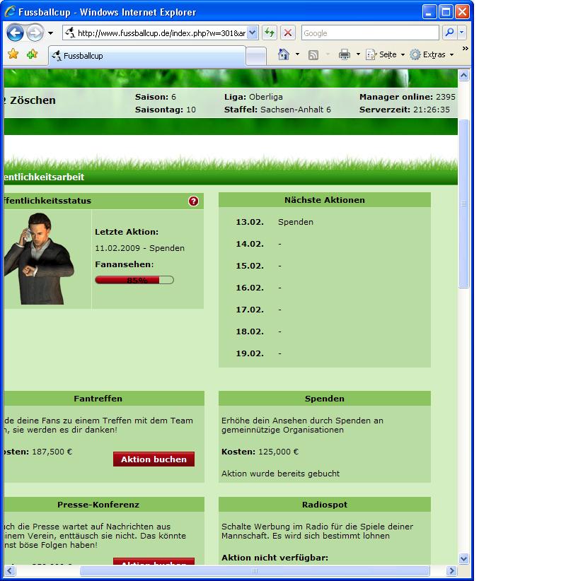
Task: Click the browser Back arrow button
Action: coord(16,33)
